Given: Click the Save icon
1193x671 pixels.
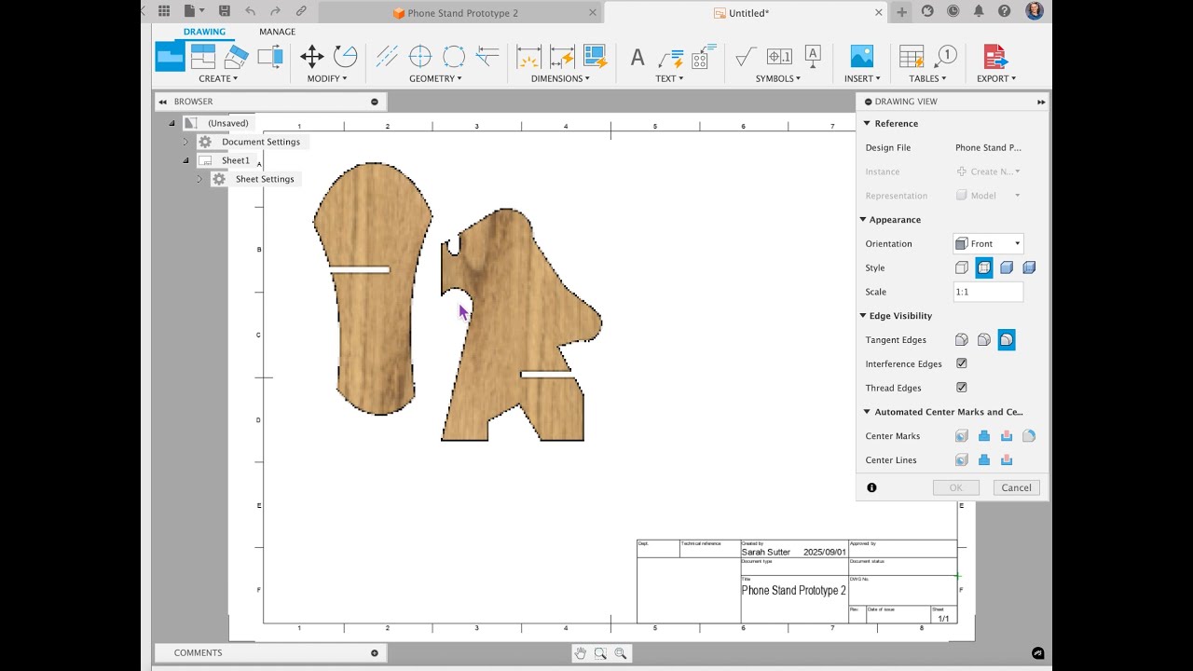Looking at the screenshot, I should pos(225,11).
